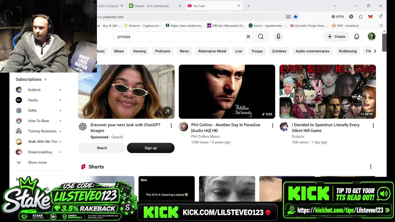
Task: Click the Create button
Action: click(336, 37)
